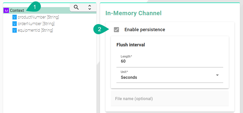
Task: Click the V icon beside productNumber
Action: [x=14, y=17]
